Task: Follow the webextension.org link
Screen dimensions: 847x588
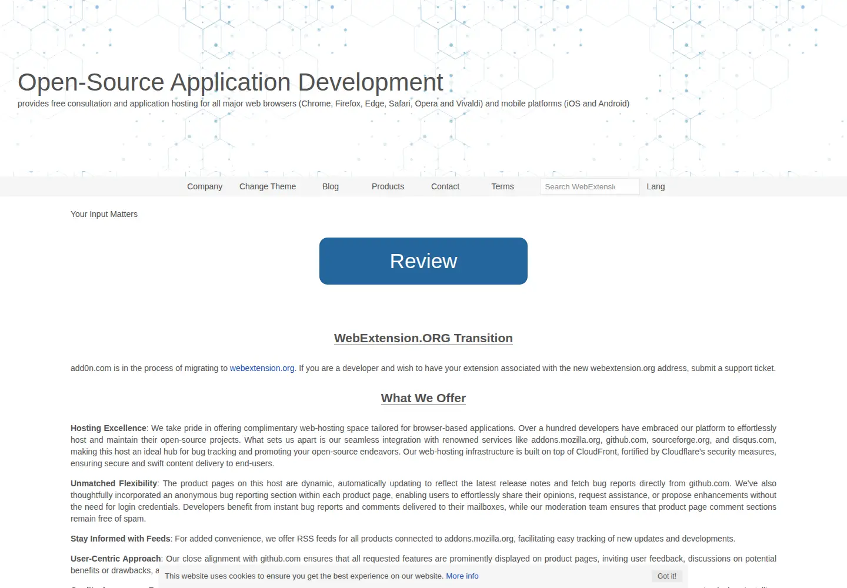Action: (x=262, y=368)
